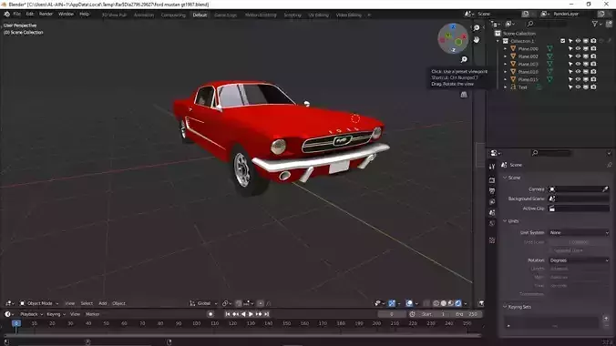
Task: Click the Camera field eyedropper icon
Action: point(605,189)
